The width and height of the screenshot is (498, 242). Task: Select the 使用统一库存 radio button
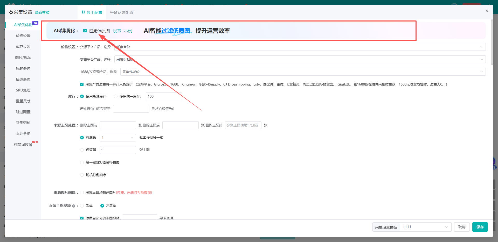point(116,96)
